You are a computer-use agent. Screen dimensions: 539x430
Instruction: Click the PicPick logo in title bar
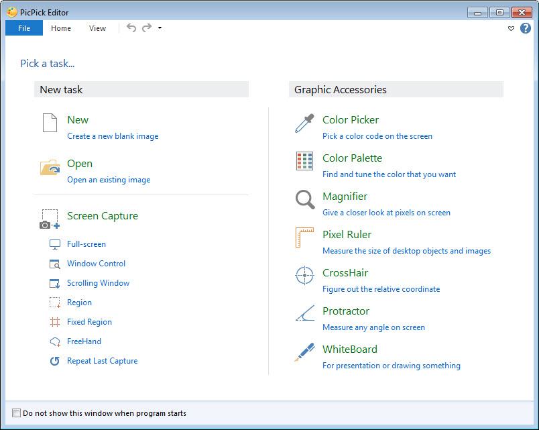click(11, 12)
